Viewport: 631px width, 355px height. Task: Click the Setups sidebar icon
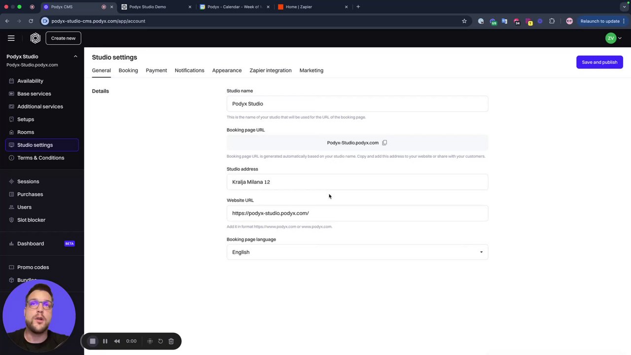pyautogui.click(x=11, y=119)
